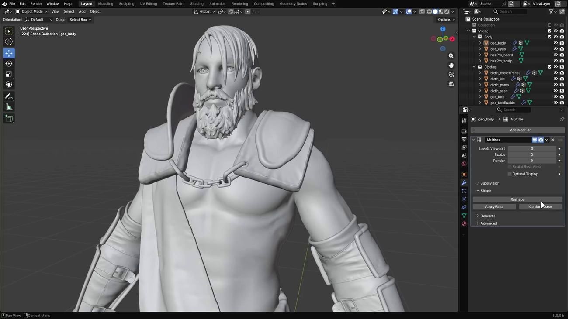Adjust the Levels Viewport value field

coord(531,149)
